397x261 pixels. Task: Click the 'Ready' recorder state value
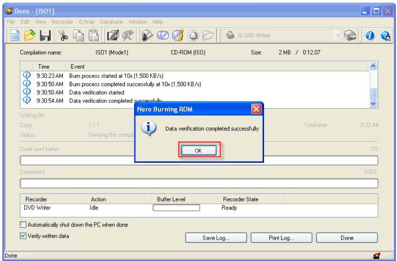(229, 208)
